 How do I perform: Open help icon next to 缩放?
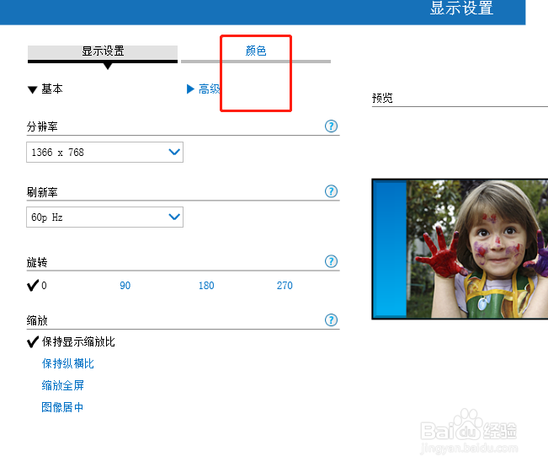click(x=331, y=319)
